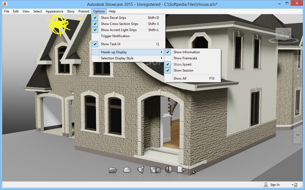
Task: Open the Select menu
Action: pos(37,11)
